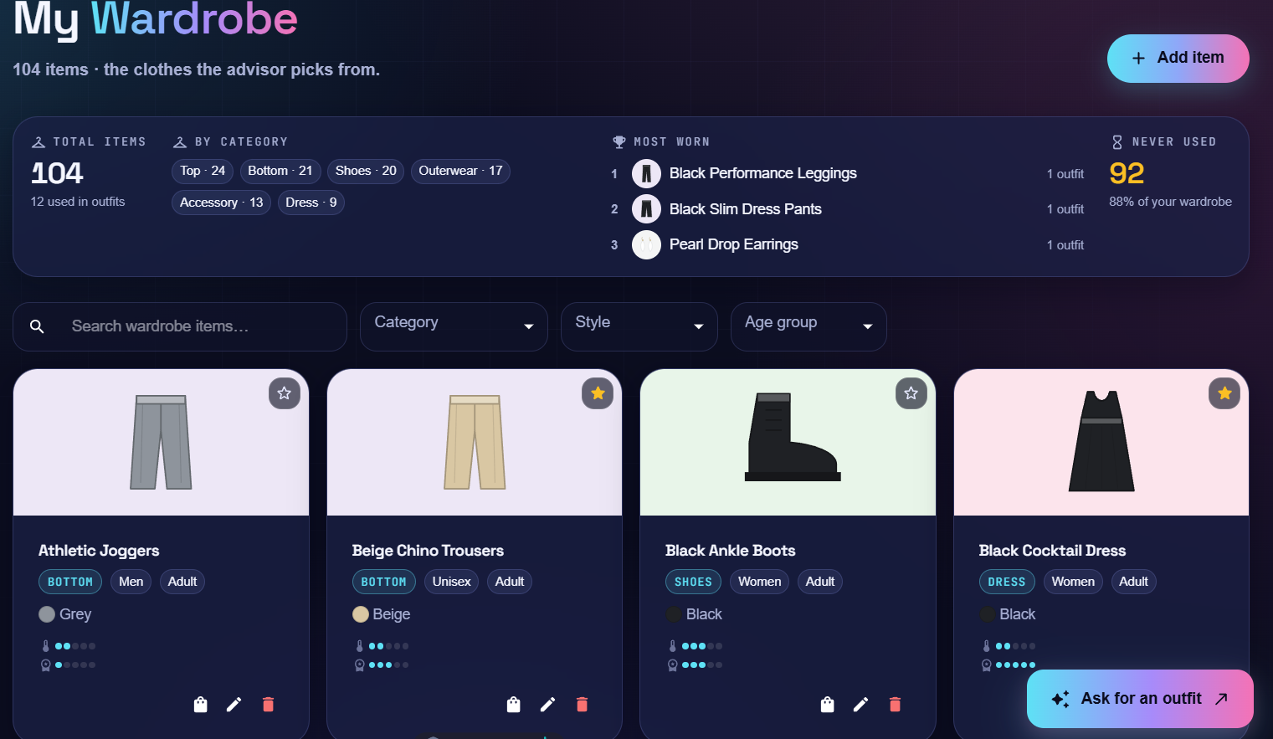Filter by the Bottom · 21 chip
The image size is (1273, 739).
click(x=280, y=171)
